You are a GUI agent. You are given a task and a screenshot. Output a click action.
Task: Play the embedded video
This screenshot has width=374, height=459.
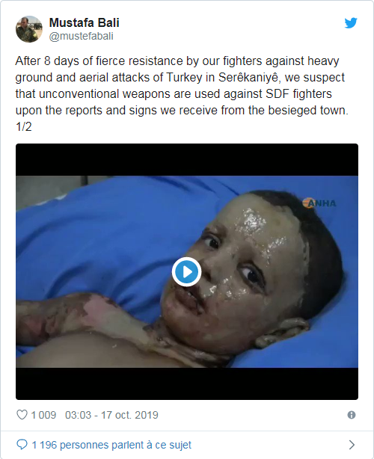pyautogui.click(x=186, y=271)
